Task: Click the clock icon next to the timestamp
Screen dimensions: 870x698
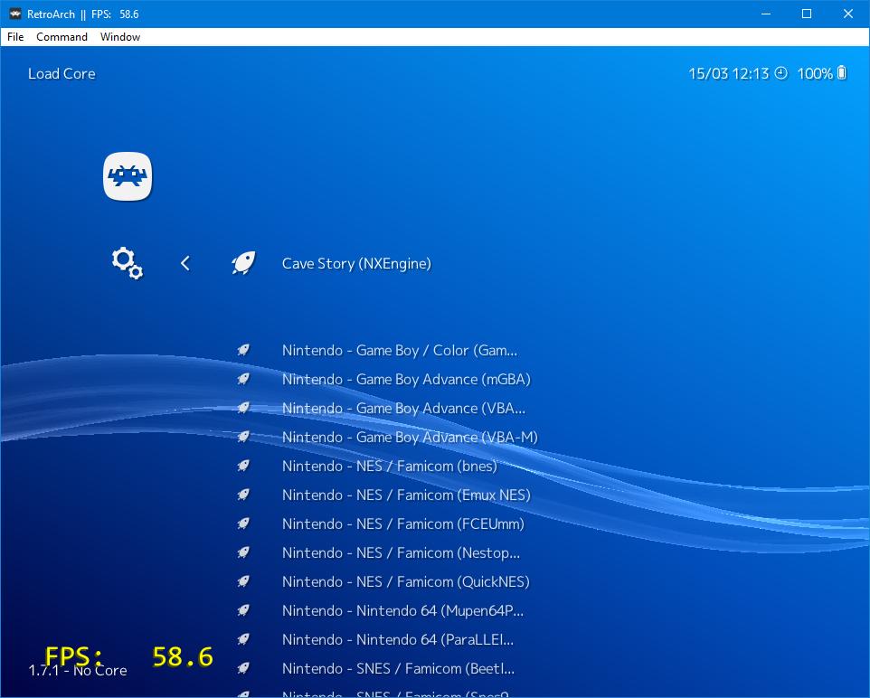Action: click(780, 73)
